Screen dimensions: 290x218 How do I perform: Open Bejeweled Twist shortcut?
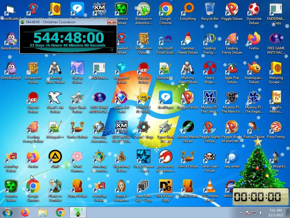121,102
